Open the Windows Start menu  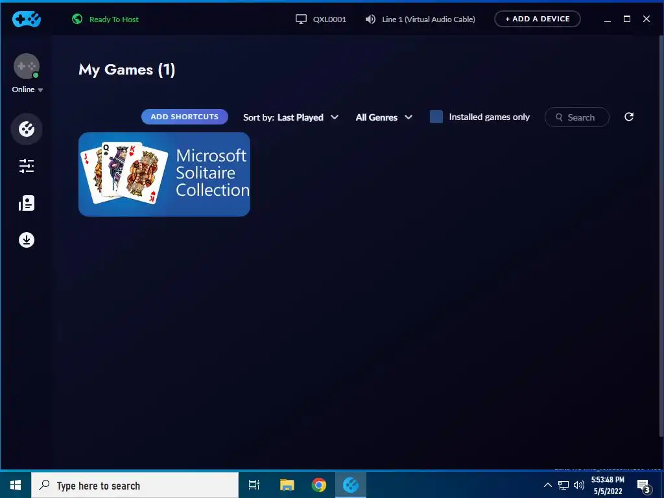16,485
